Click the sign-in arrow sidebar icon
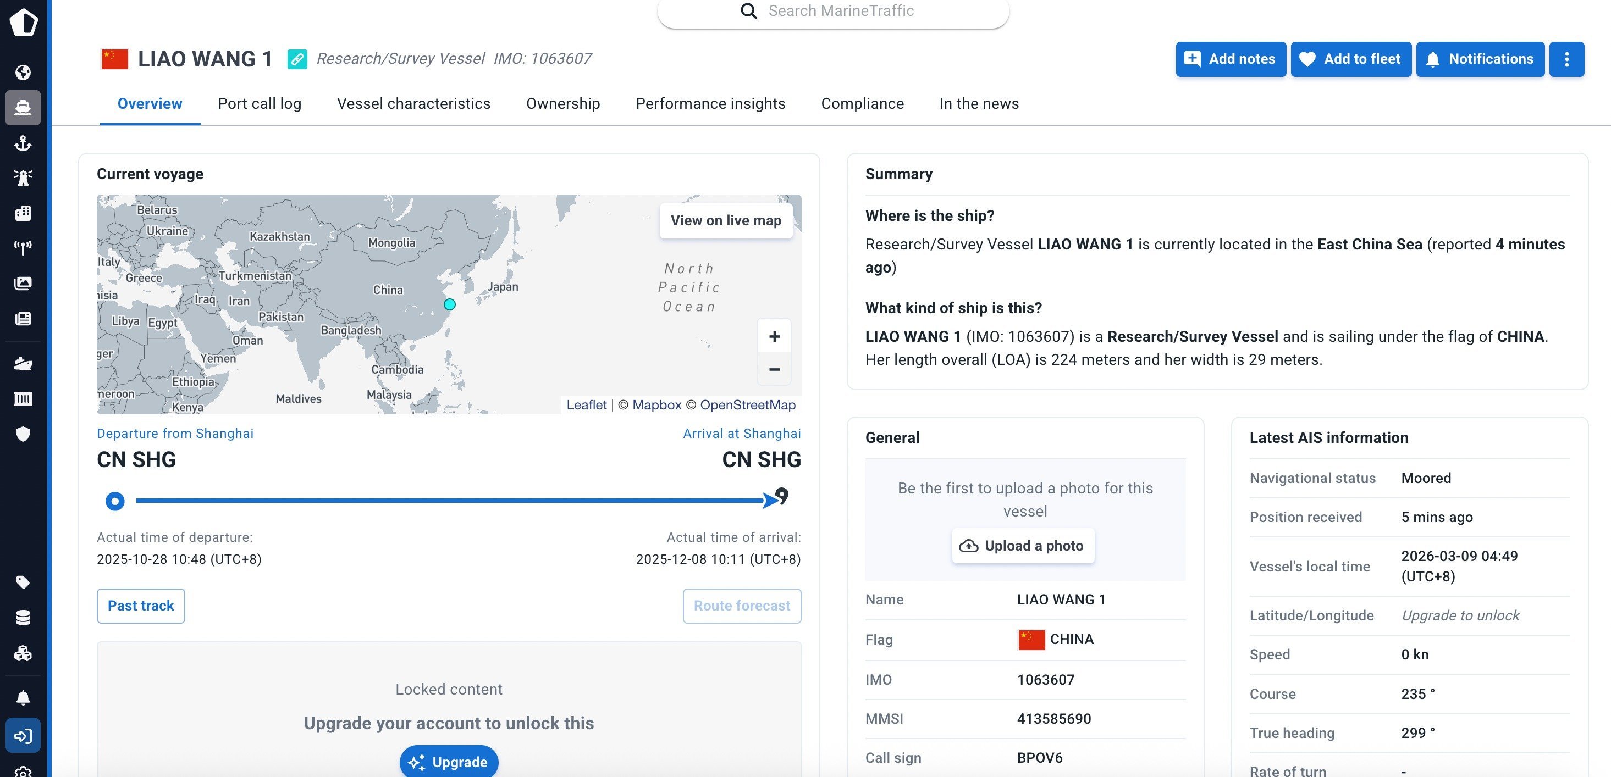The image size is (1611, 777). pos(23,736)
